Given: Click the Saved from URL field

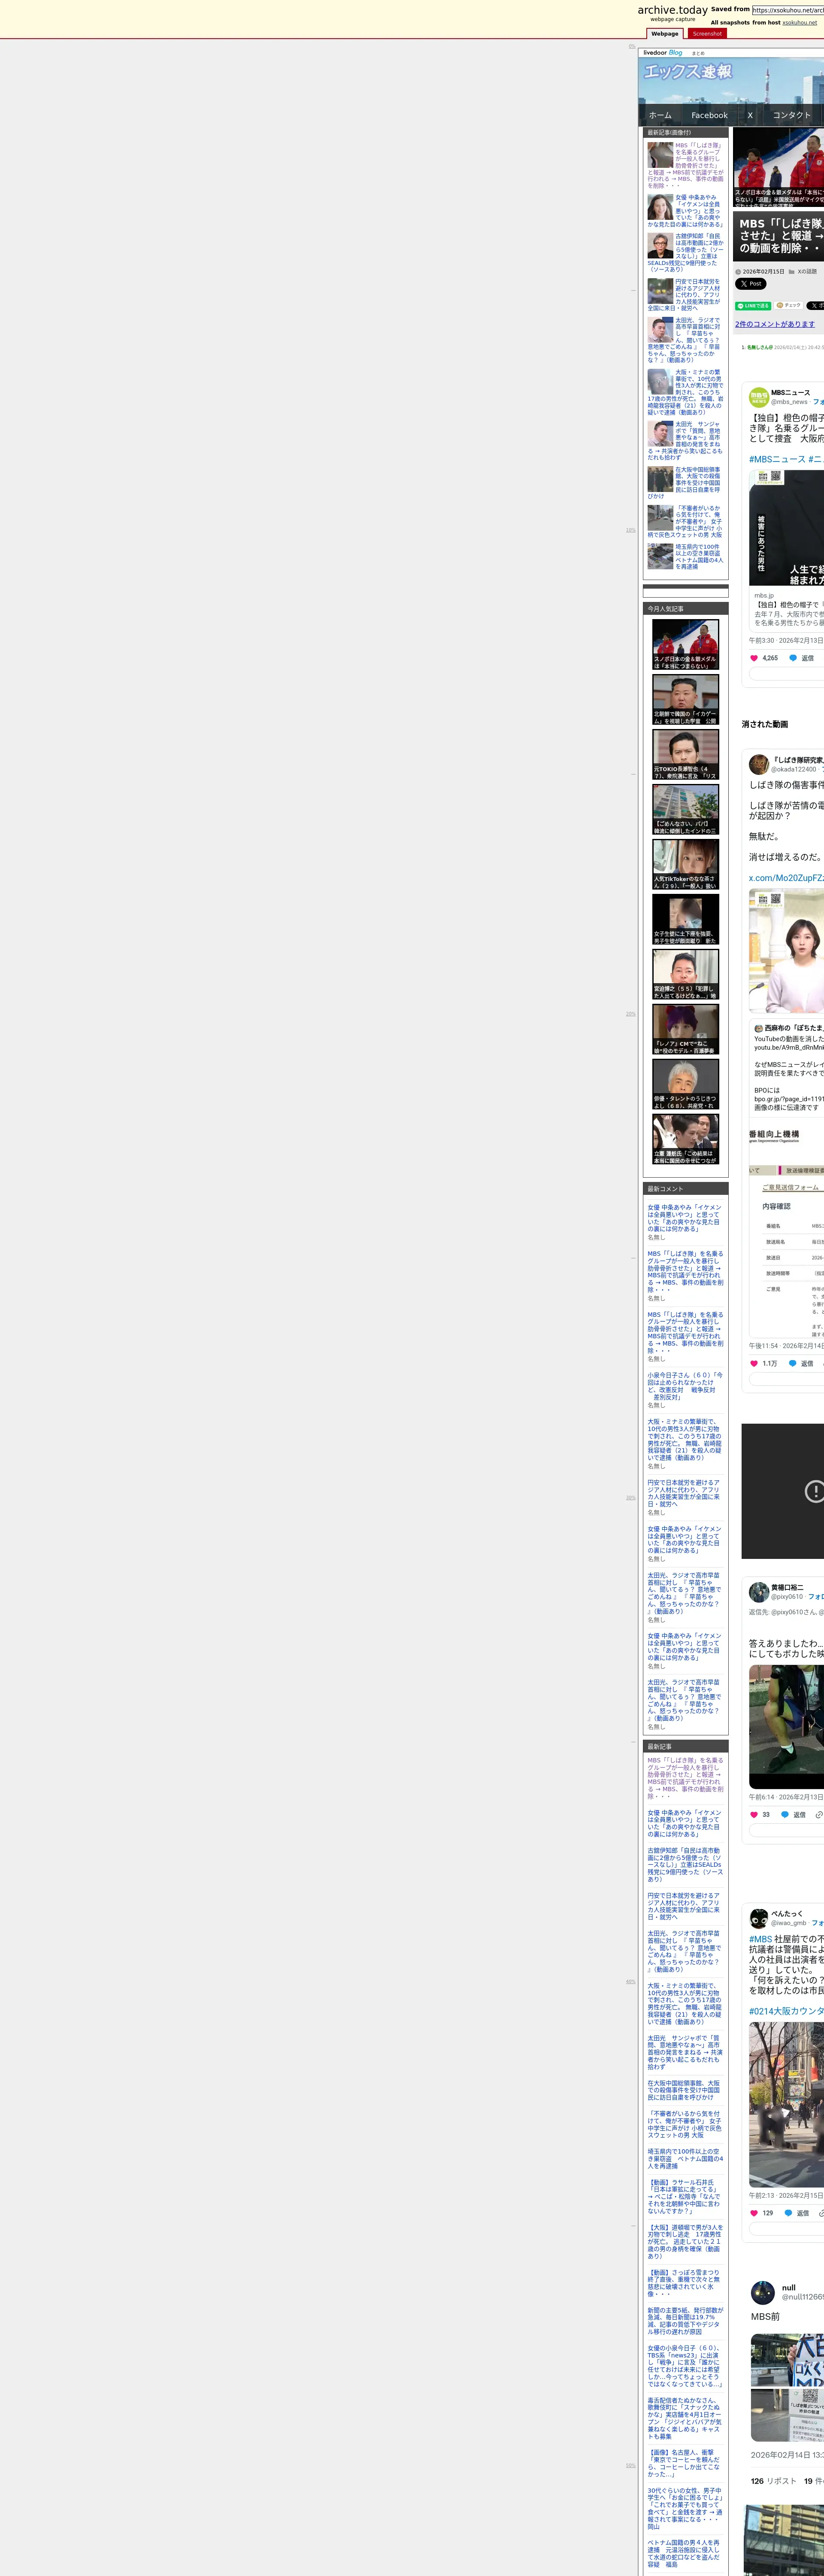Looking at the screenshot, I should coord(788,10).
